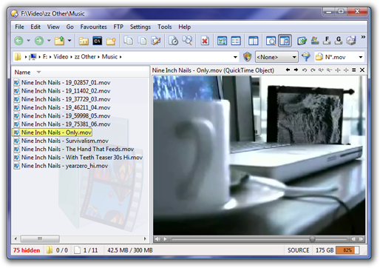Click the Copy files toolbar icon
380x268 pixels.
tap(129, 41)
